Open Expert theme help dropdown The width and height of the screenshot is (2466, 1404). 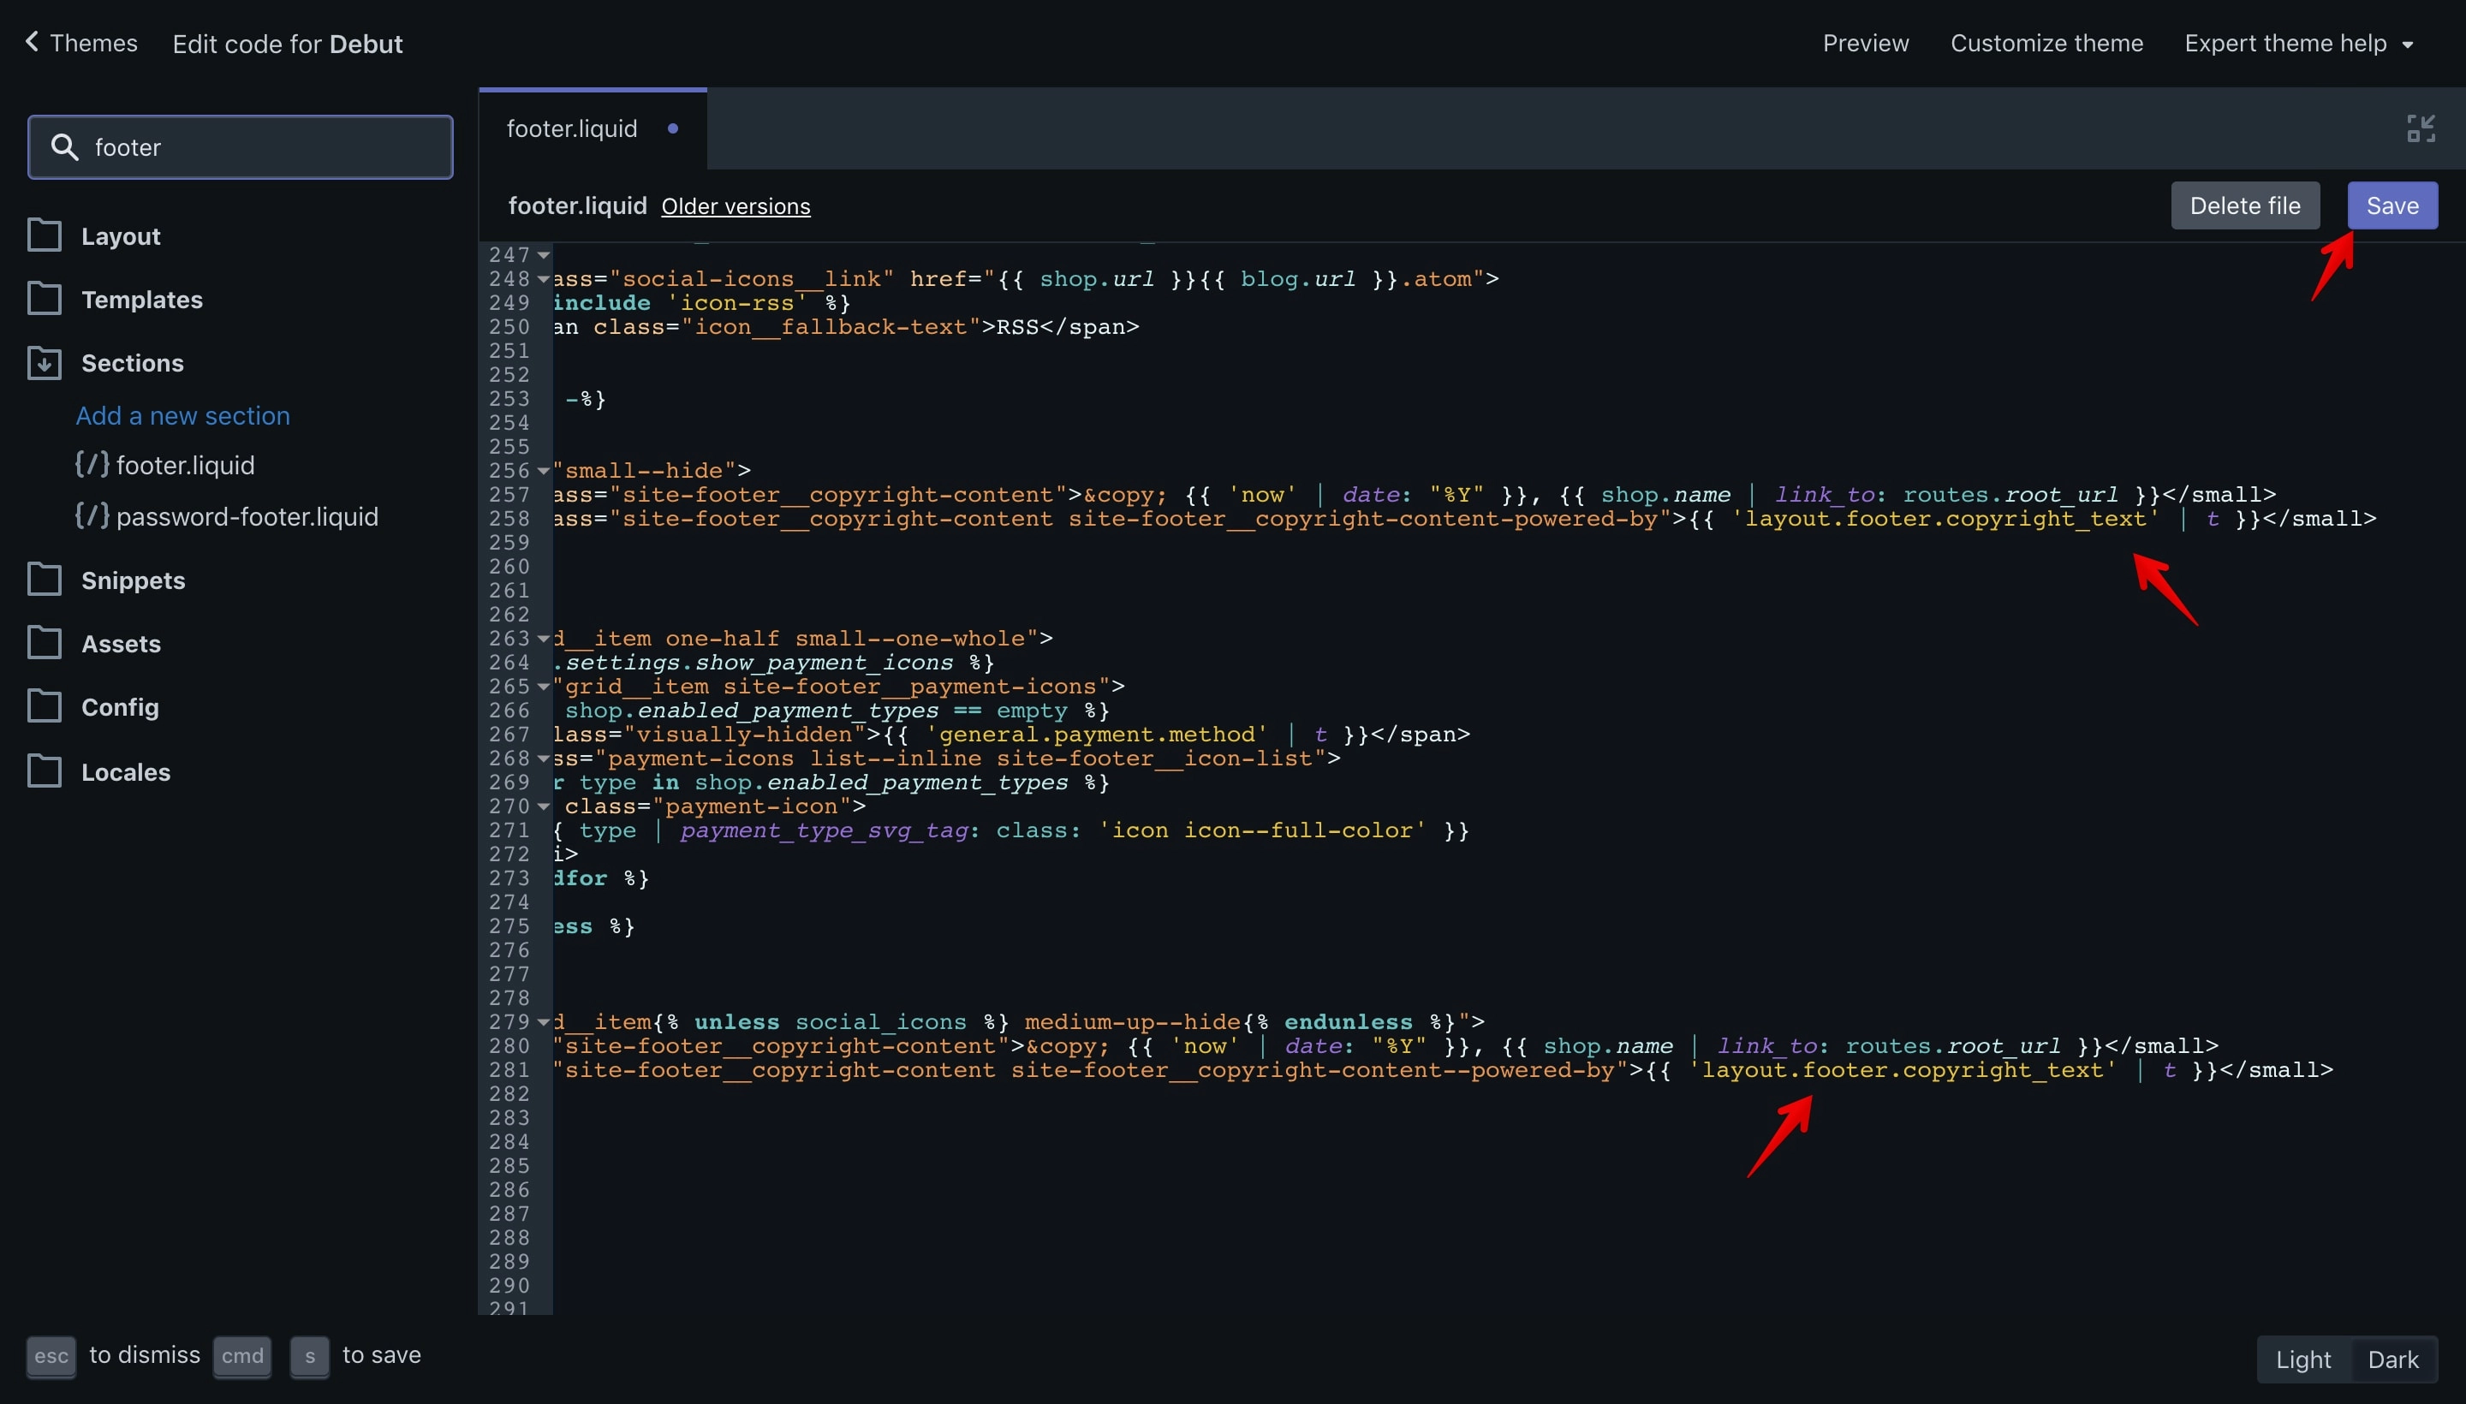click(x=2298, y=44)
